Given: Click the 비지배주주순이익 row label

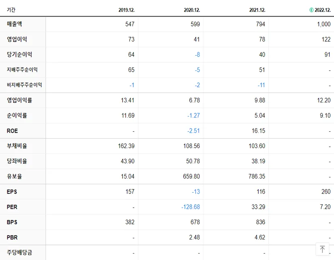Looking at the screenshot, I should tap(24, 85).
